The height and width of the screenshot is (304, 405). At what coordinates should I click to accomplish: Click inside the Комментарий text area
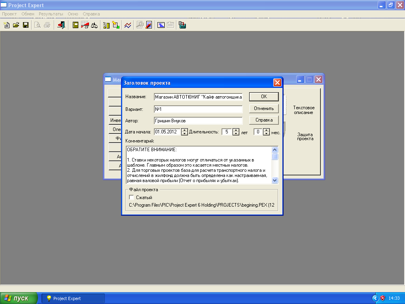(199, 165)
